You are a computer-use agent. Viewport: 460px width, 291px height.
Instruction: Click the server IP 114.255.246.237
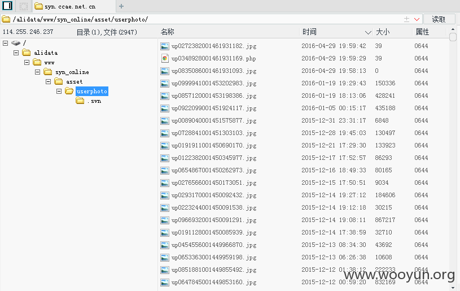coord(28,32)
